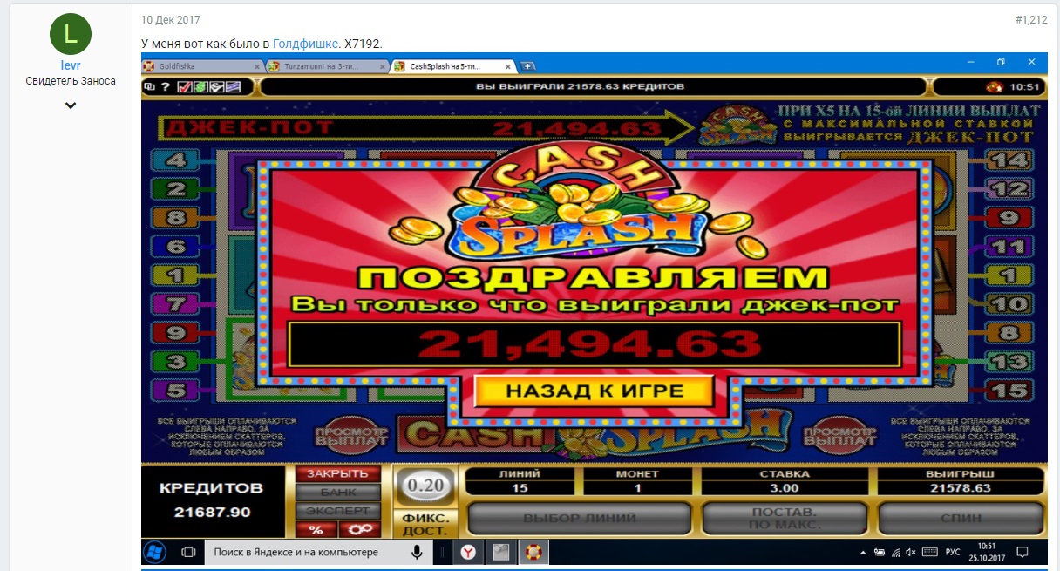Screen dimensions: 1060x571
Task: Select payline marker 2
Action: 176,189
